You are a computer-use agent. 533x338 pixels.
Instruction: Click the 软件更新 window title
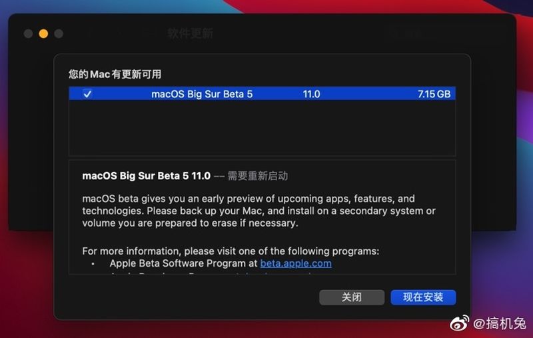190,33
